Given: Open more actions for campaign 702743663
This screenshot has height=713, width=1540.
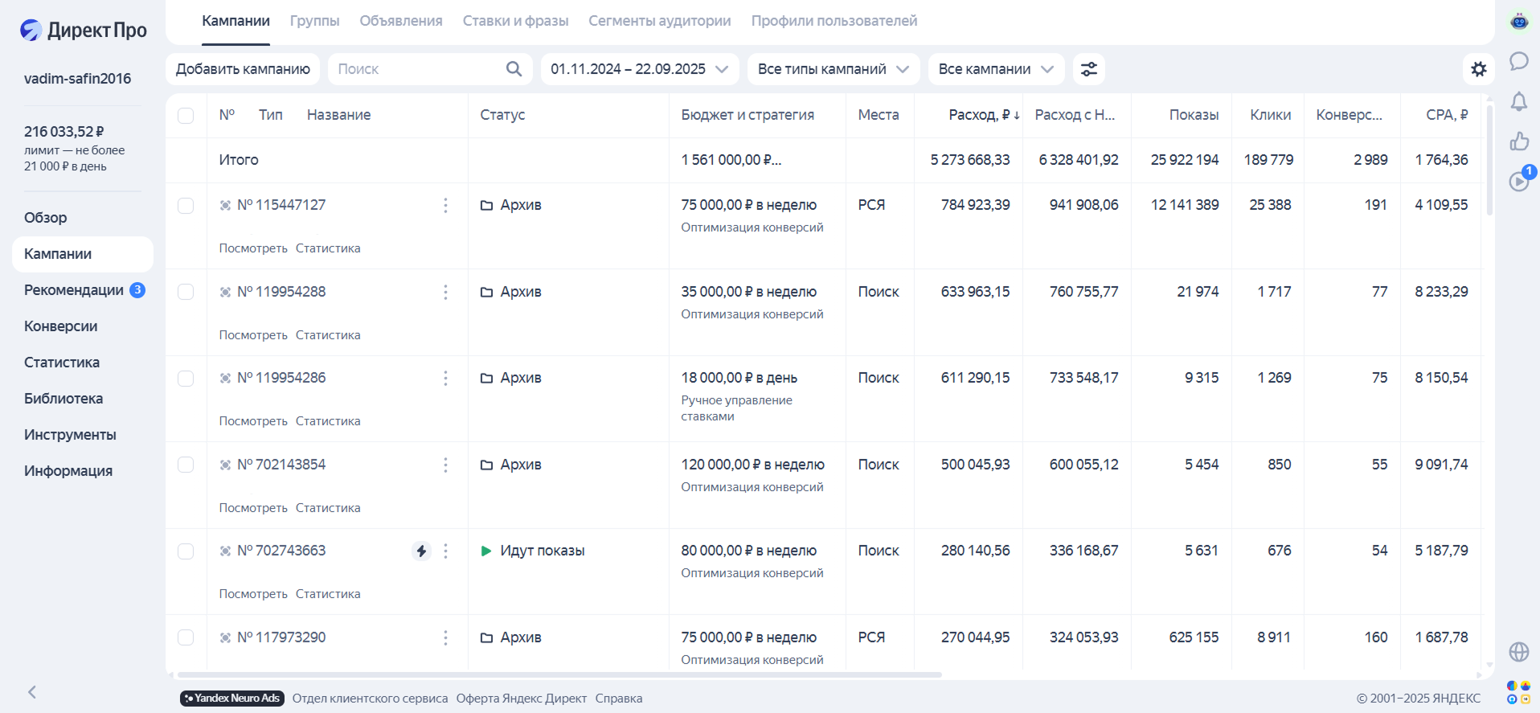Looking at the screenshot, I should coord(445,551).
